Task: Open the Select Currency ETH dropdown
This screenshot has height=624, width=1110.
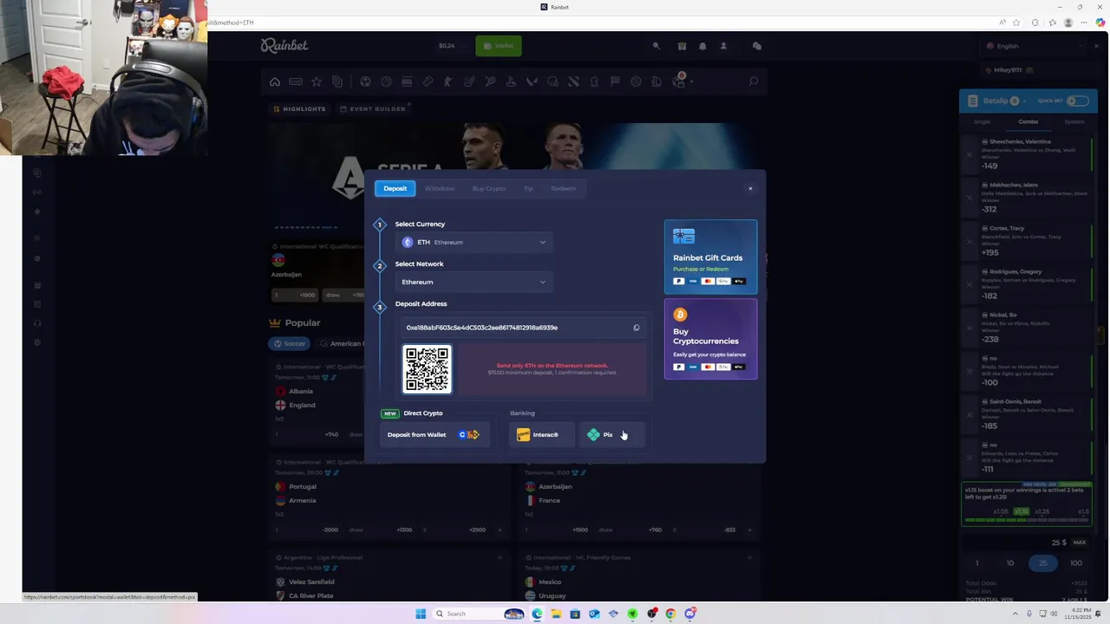Action: [474, 243]
